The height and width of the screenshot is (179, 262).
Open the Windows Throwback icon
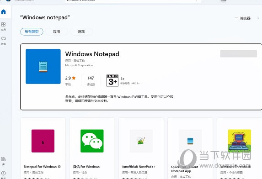[240, 141]
